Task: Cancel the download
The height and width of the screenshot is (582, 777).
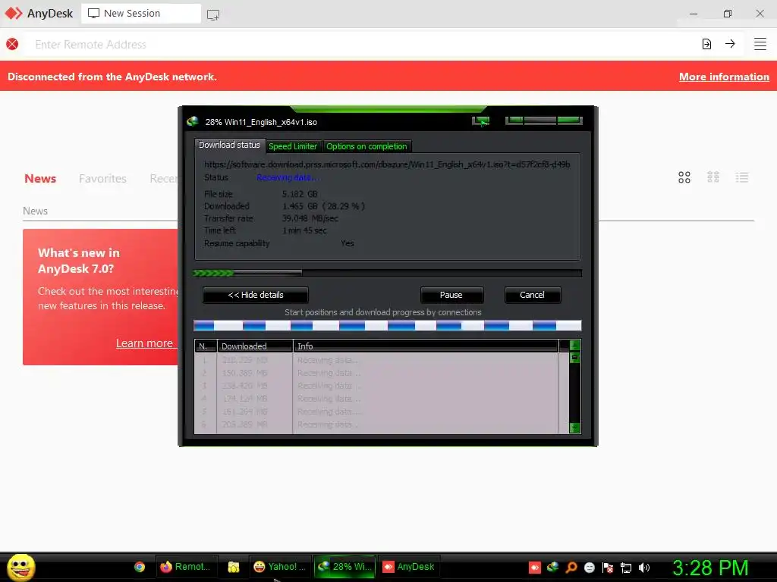Action: click(532, 295)
